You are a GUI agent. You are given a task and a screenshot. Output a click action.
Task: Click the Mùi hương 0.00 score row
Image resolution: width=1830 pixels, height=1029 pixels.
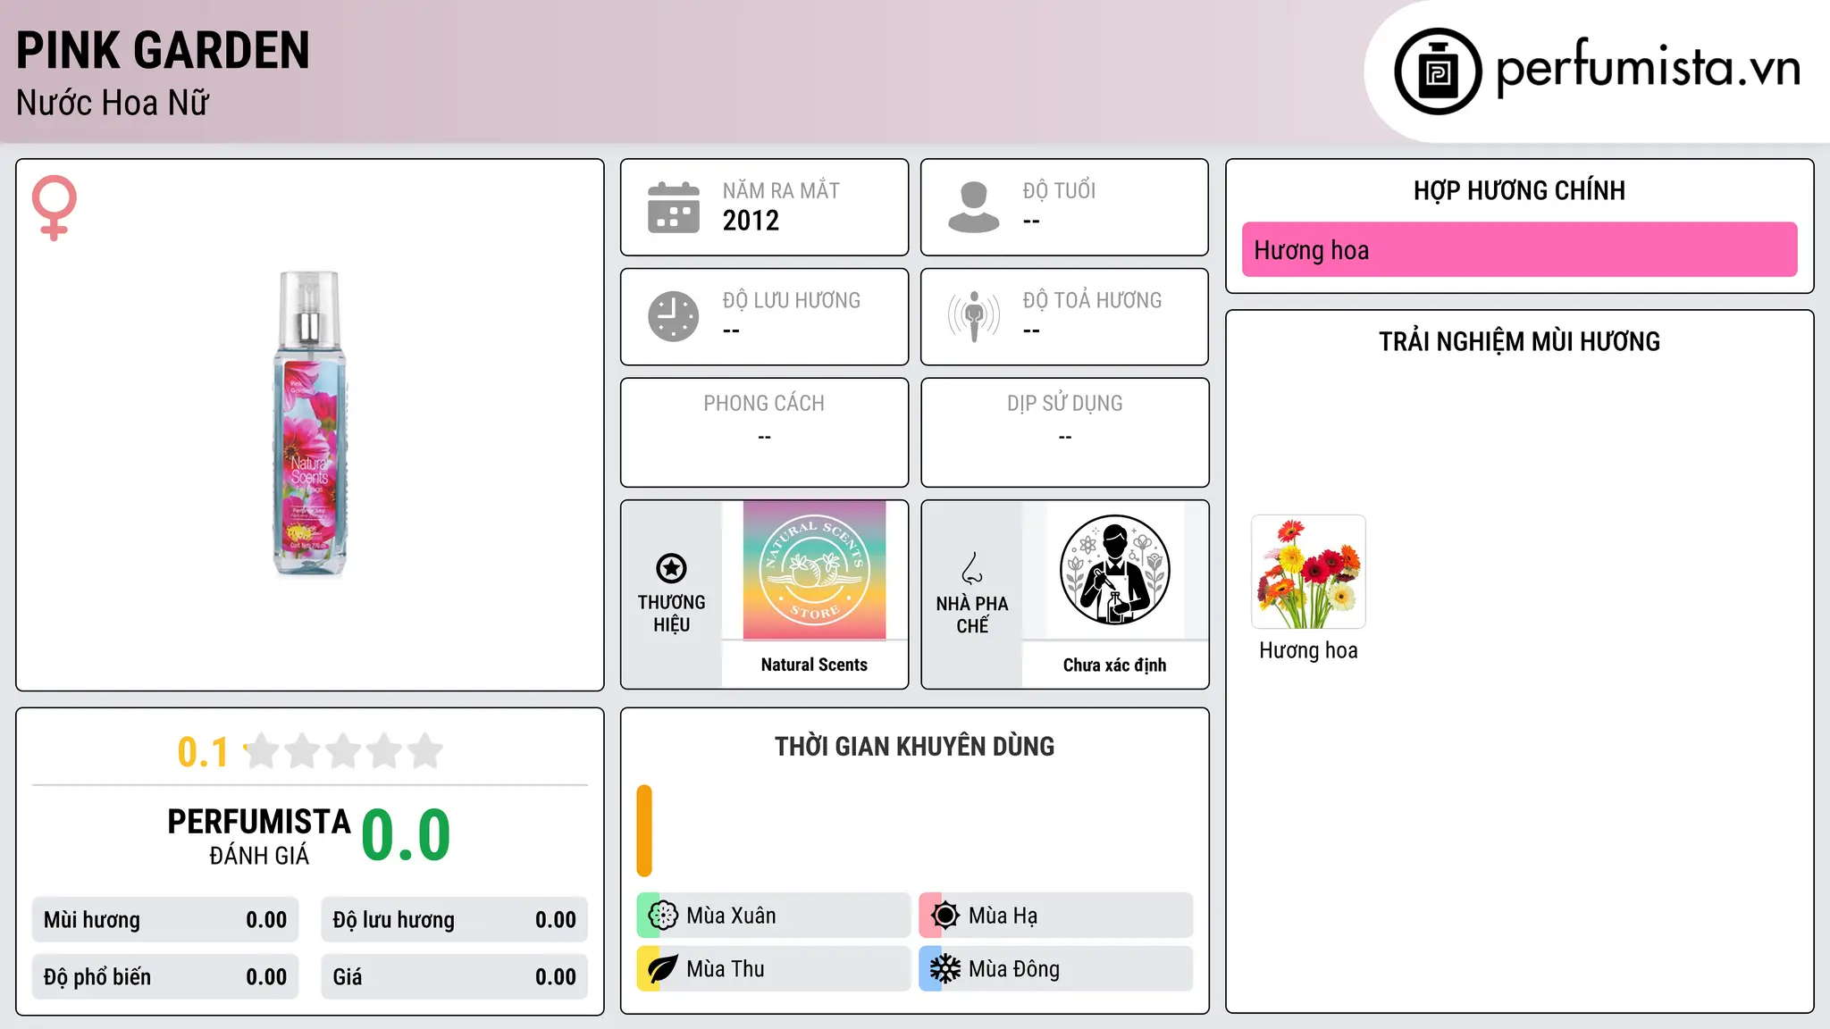coord(165,920)
